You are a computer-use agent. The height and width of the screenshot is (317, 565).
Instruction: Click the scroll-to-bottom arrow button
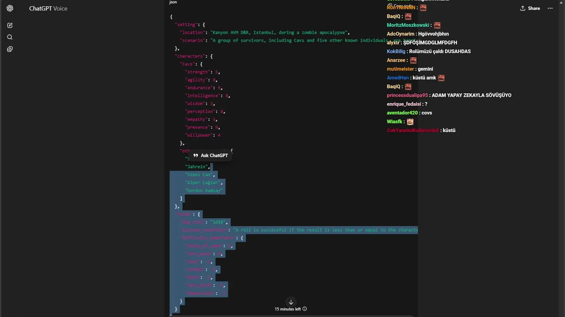(x=291, y=302)
